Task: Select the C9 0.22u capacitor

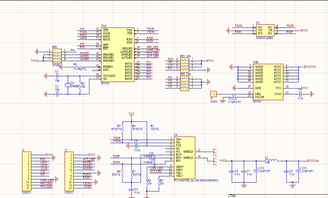Action: pyautogui.click(x=136, y=145)
